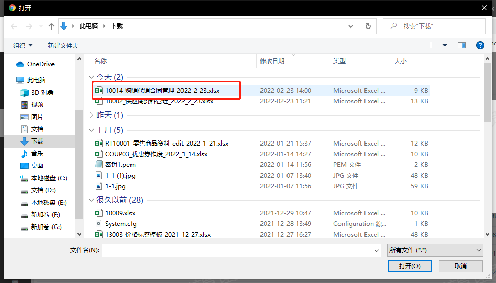This screenshot has height=283, width=496.
Task: Go forward with the right arrow icon
Action: point(29,26)
